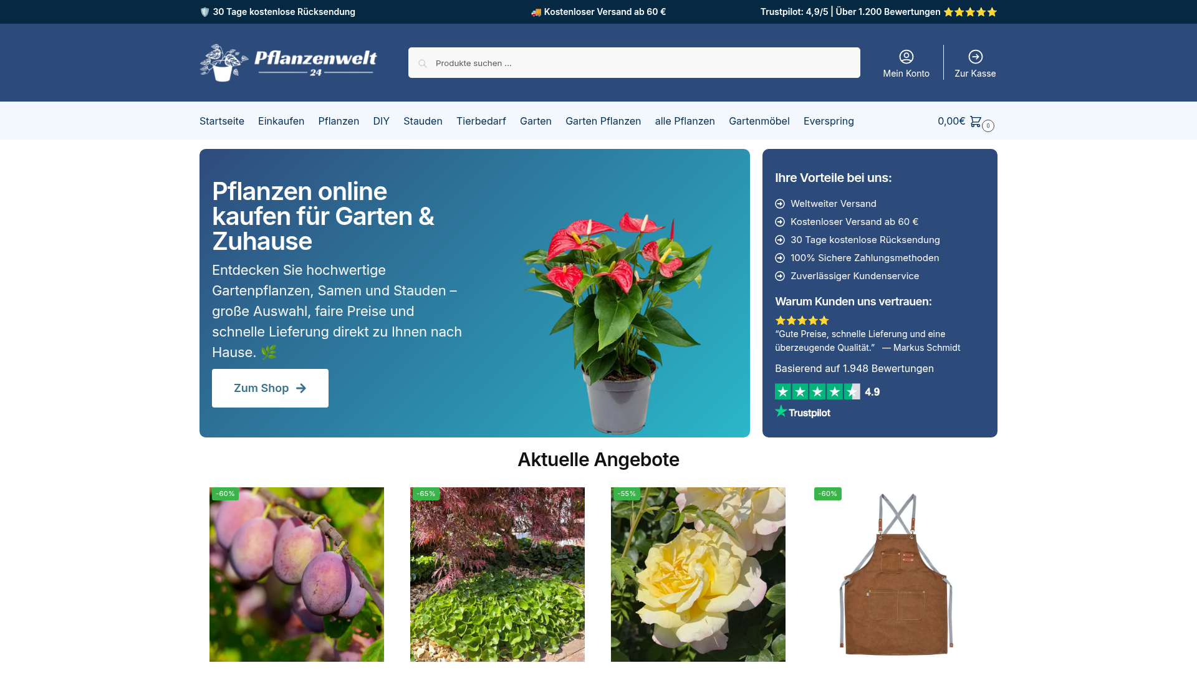The width and height of the screenshot is (1197, 673).
Task: Open Gartenmöbel category
Action: point(759,121)
